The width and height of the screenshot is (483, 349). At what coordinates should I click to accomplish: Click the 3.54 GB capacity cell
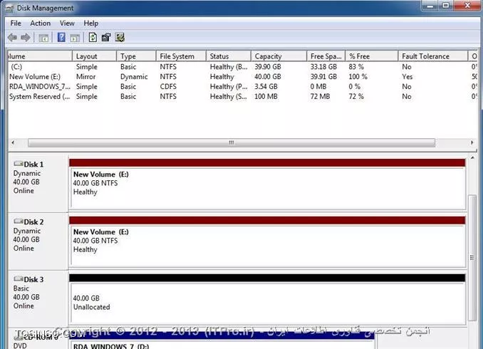pyautogui.click(x=266, y=87)
